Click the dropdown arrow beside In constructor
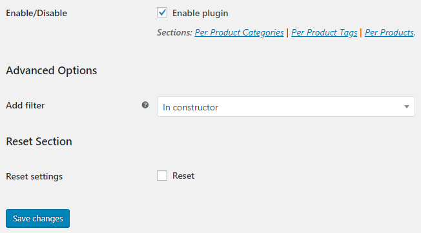Screen dimensions: 421x233 point(407,107)
